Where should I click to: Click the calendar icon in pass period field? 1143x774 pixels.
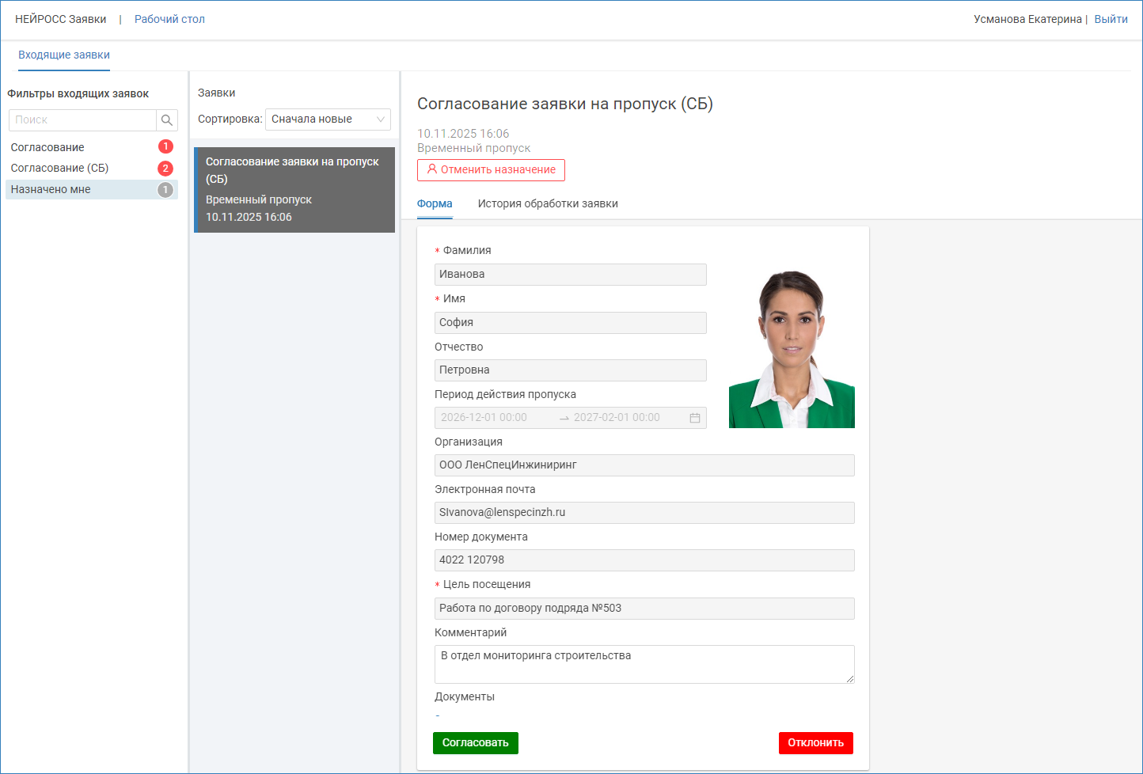click(x=695, y=418)
